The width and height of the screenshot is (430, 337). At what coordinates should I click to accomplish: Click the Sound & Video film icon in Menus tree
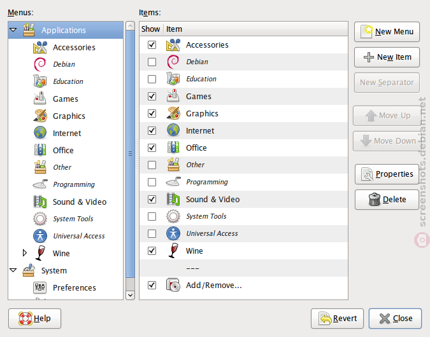tap(40, 202)
